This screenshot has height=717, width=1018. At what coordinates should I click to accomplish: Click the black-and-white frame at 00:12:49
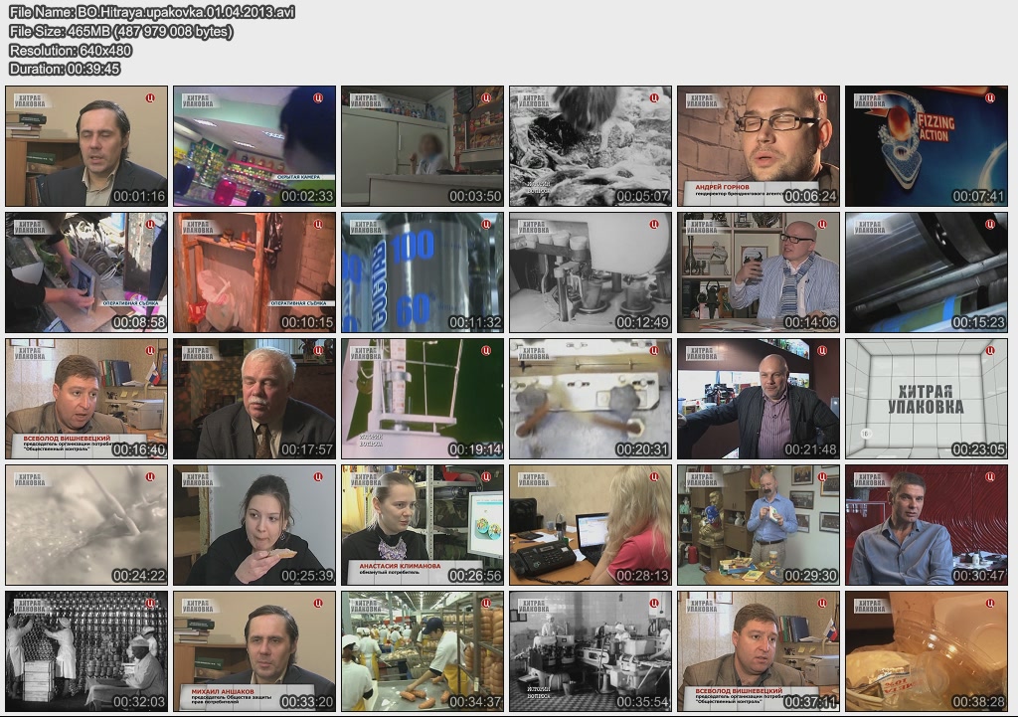[x=590, y=272]
